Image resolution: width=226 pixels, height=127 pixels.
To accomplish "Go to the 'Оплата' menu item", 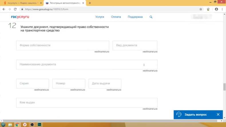I will pos(116,17).
